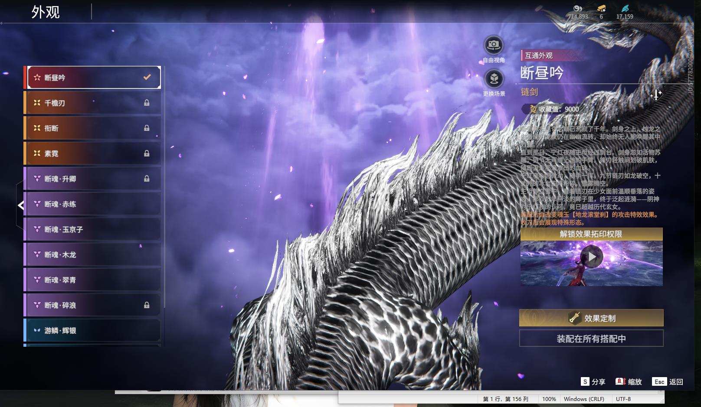Choose the 断魂·木龙 skin entry

tap(92, 254)
